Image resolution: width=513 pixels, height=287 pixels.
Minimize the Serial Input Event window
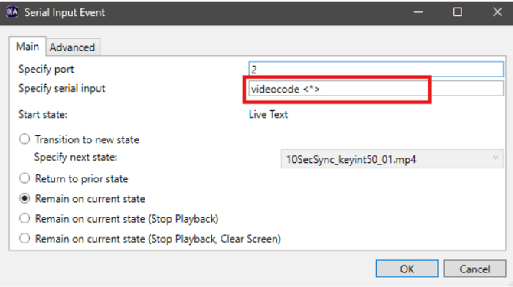pyautogui.click(x=418, y=12)
